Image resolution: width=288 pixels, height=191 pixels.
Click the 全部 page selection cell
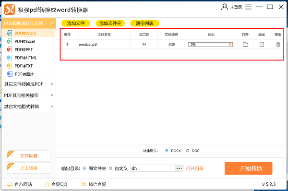click(171, 45)
